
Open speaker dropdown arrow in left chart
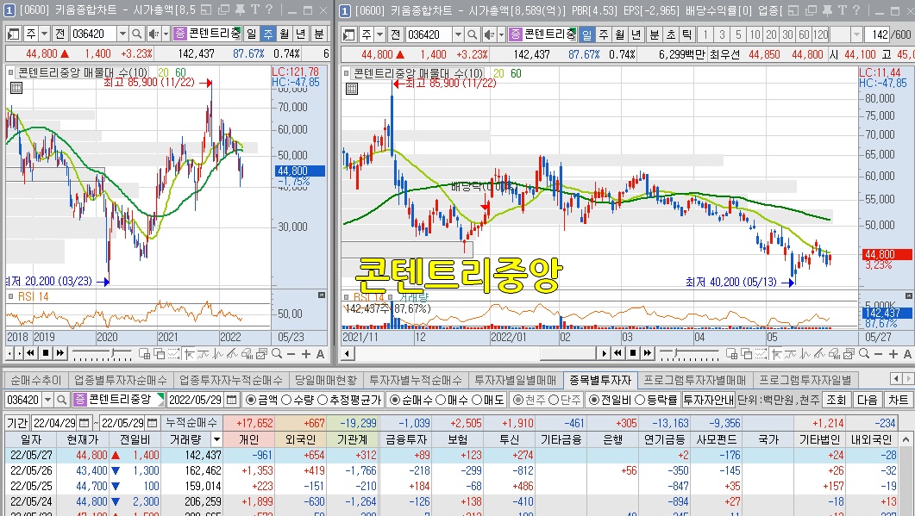pos(166,34)
